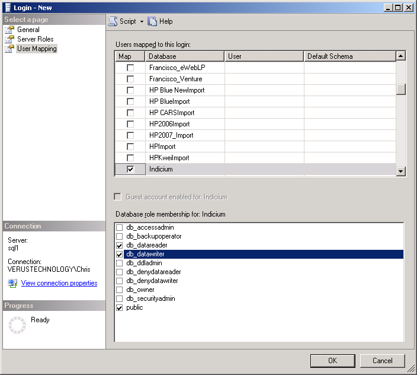Select the User Mapping page icon
The width and height of the screenshot is (417, 375).
tap(9, 49)
